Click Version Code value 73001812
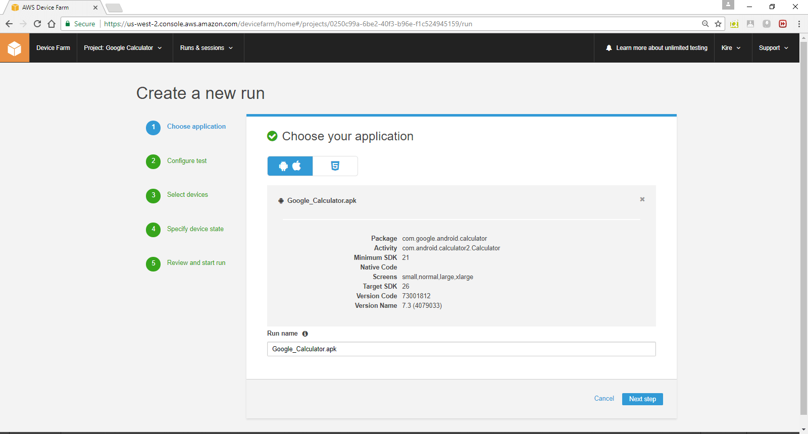The height and width of the screenshot is (434, 808). tap(416, 296)
